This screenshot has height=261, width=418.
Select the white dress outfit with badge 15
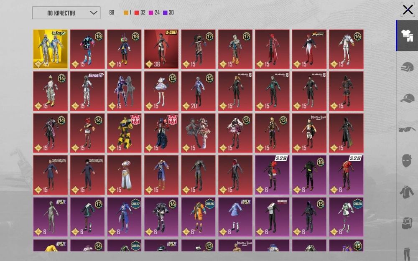click(161, 91)
